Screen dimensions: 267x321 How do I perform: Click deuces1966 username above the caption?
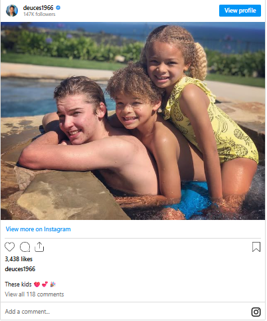(x=20, y=269)
